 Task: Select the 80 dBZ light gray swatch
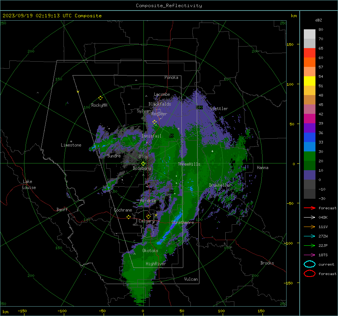coord(309,34)
